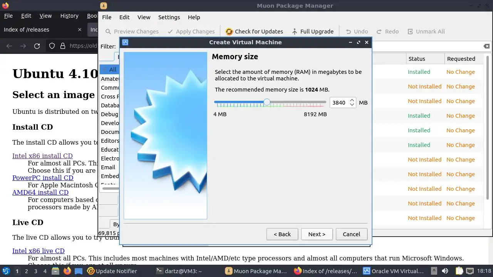493x277 pixels.
Task: Cancel the Create Virtual Machine wizard
Action: (x=351, y=234)
